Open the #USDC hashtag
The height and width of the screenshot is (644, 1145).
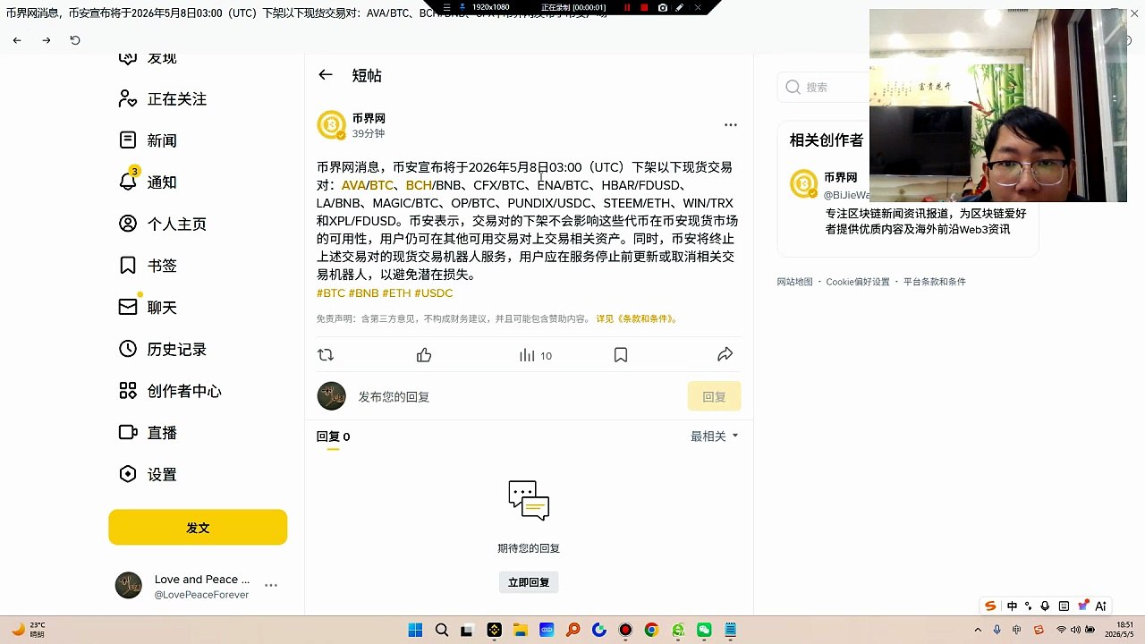pyautogui.click(x=434, y=293)
